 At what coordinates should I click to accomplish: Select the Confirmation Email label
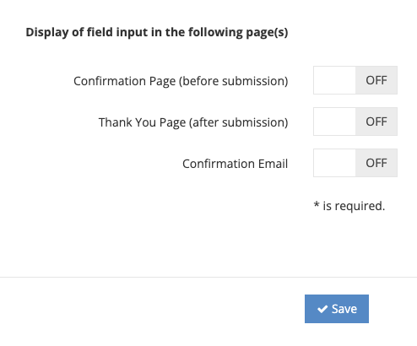coord(236,164)
